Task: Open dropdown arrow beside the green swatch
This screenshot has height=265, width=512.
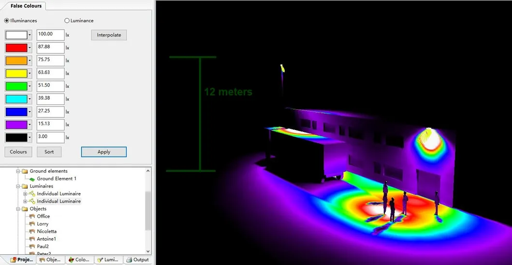Action: (x=29, y=86)
